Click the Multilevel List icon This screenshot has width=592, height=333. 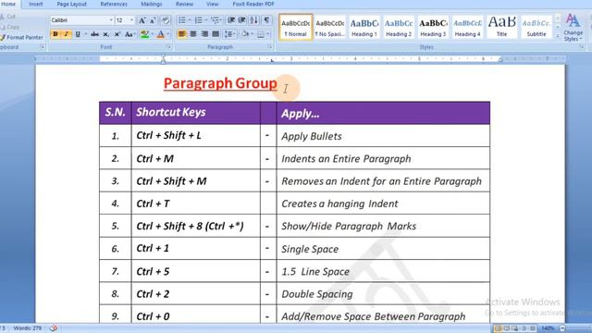pos(215,20)
